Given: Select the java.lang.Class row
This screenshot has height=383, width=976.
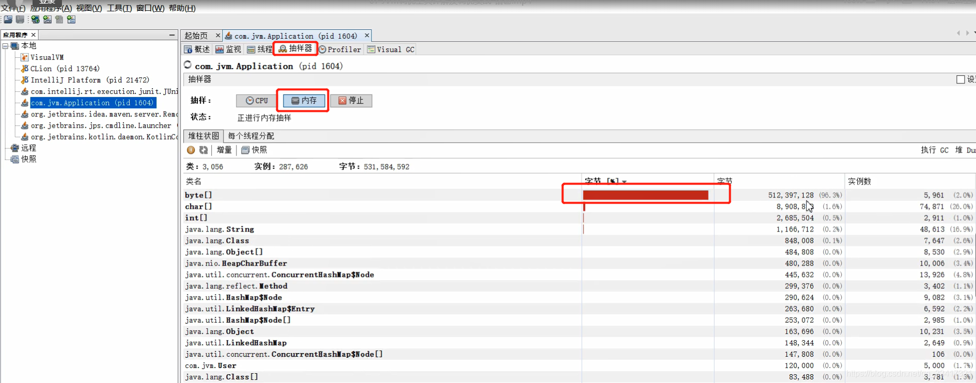Looking at the screenshot, I should click(x=578, y=241).
